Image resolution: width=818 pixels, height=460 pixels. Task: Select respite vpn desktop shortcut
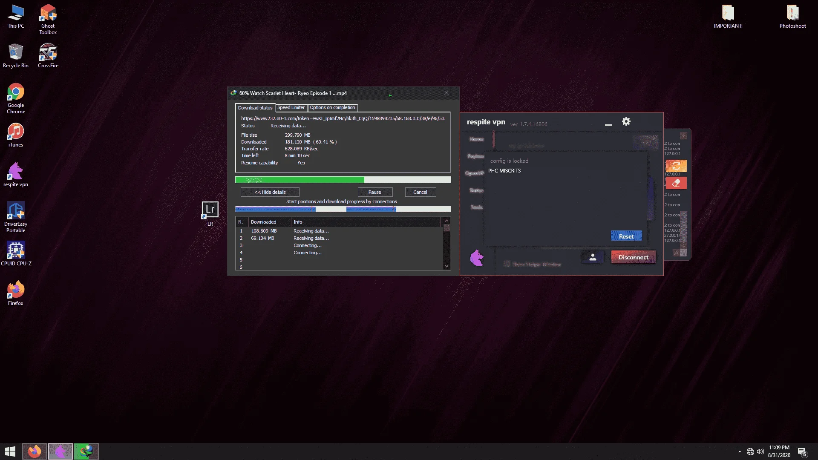pyautogui.click(x=16, y=175)
